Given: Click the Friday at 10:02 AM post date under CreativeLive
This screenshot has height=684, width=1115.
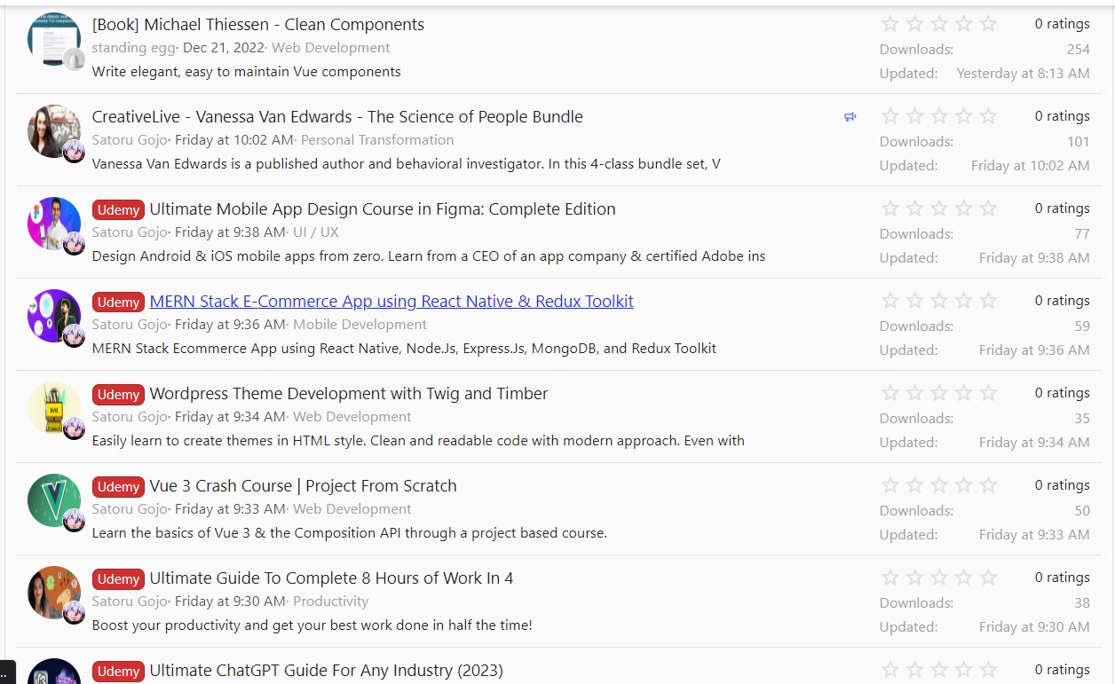Looking at the screenshot, I should (x=233, y=140).
